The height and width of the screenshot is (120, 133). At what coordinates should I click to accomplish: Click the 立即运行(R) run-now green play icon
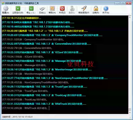[x=18, y=8]
